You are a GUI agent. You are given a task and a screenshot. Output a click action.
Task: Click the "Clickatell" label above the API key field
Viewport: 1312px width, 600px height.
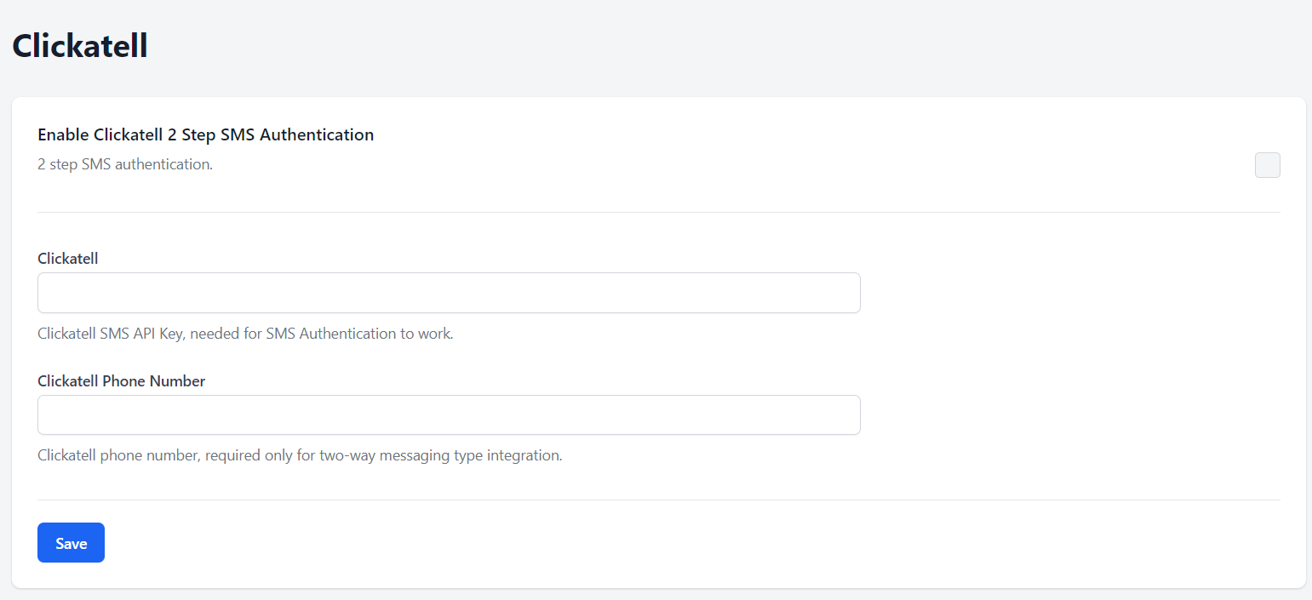pos(68,259)
